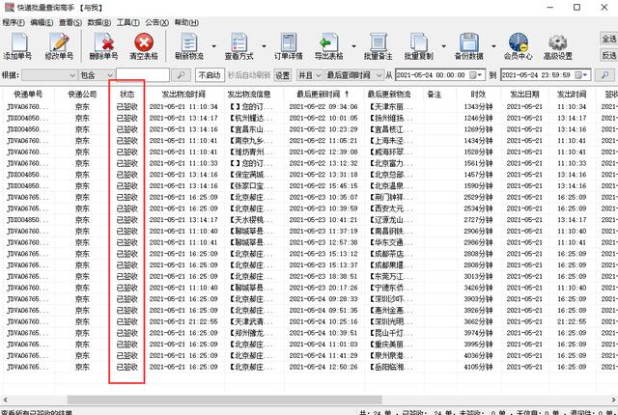618x415 pixels.
Task: Open the 查看方式 icon
Action: click(x=239, y=46)
